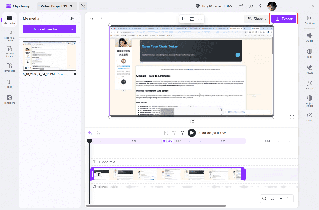Open the Share dropdown
319x210 pixels.
click(257, 19)
